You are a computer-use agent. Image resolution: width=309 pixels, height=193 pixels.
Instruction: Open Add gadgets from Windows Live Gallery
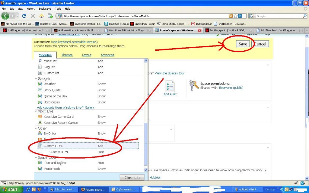click(66, 107)
